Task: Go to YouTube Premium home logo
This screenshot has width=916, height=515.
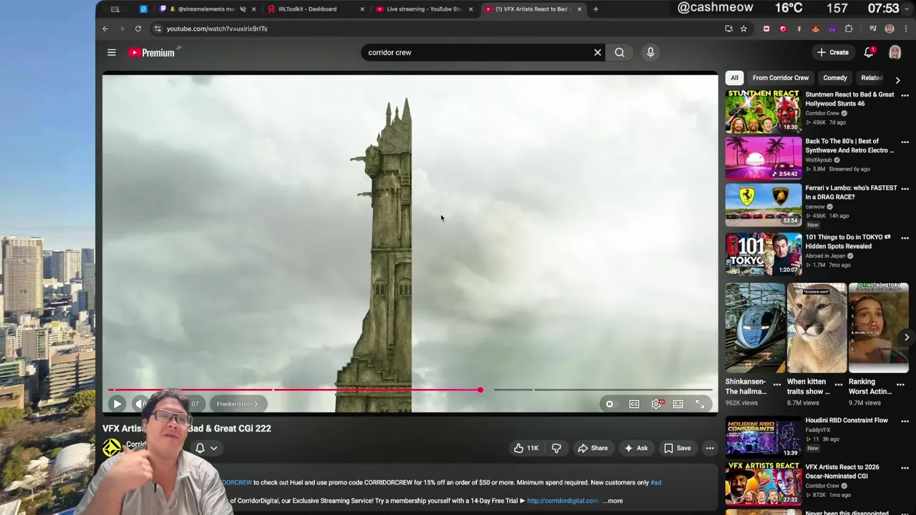Action: coord(152,52)
